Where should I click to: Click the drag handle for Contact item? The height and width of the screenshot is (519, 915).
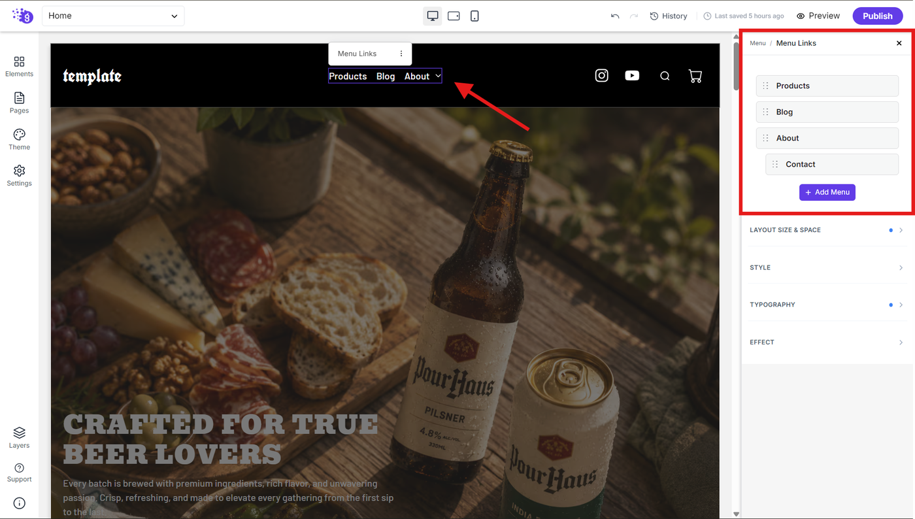pos(775,164)
